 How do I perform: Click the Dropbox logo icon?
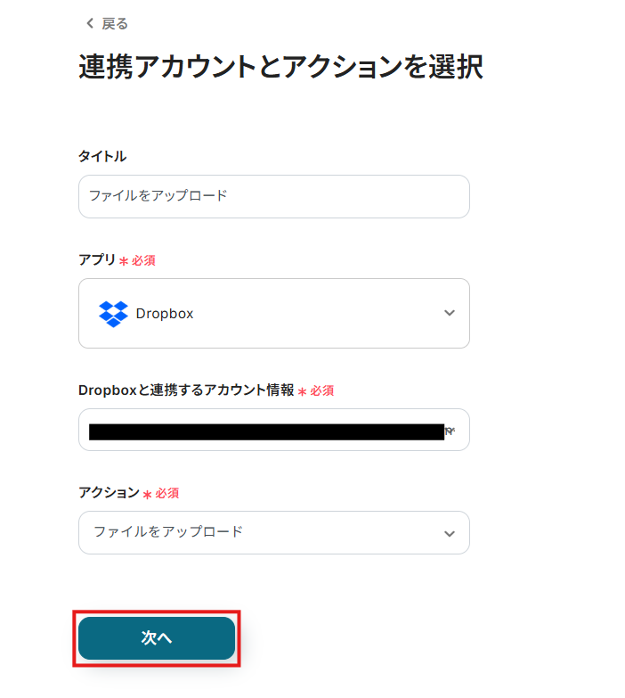pos(113,314)
